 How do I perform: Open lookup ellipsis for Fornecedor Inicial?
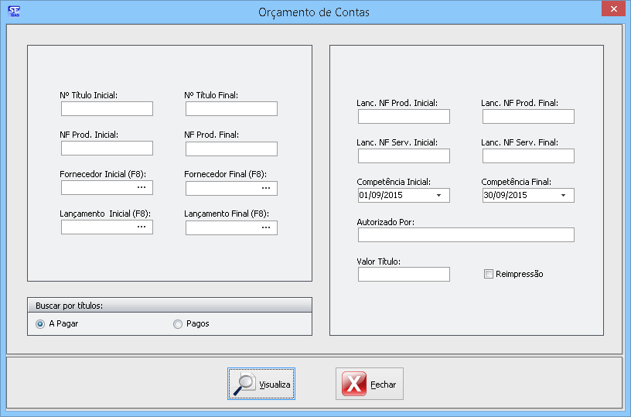[142, 187]
